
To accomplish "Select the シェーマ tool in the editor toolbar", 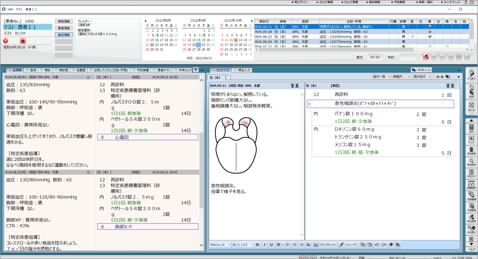I will pos(348,244).
